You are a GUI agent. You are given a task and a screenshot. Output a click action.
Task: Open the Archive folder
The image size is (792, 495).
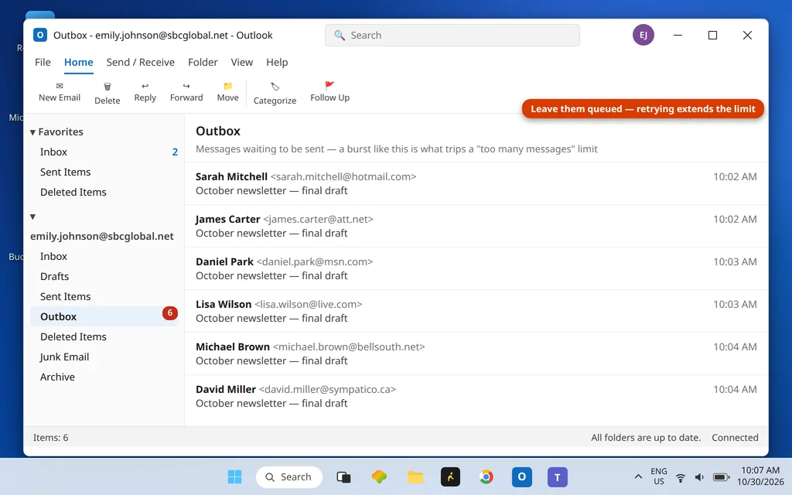[x=104, y=377]
